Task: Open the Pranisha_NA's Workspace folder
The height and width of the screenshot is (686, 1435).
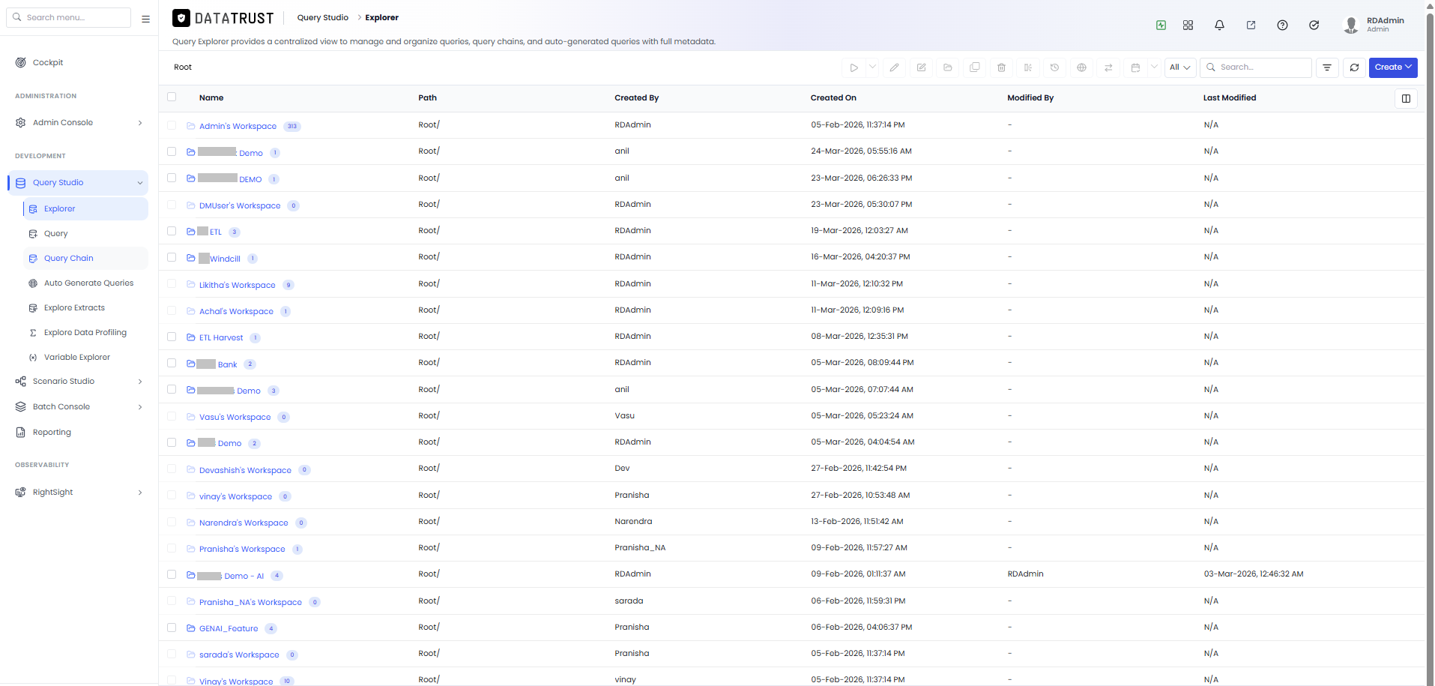Action: 250,602
